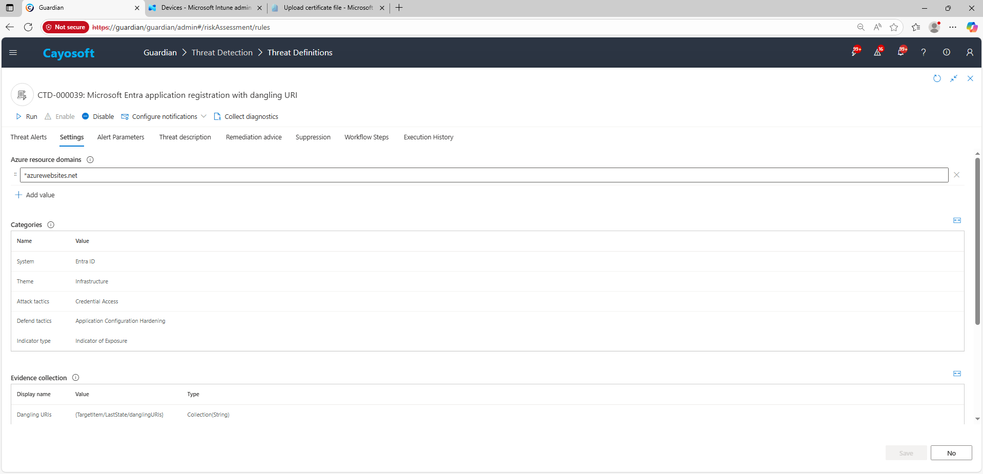Open the hamburger navigation menu
This screenshot has width=983, height=474.
13,52
